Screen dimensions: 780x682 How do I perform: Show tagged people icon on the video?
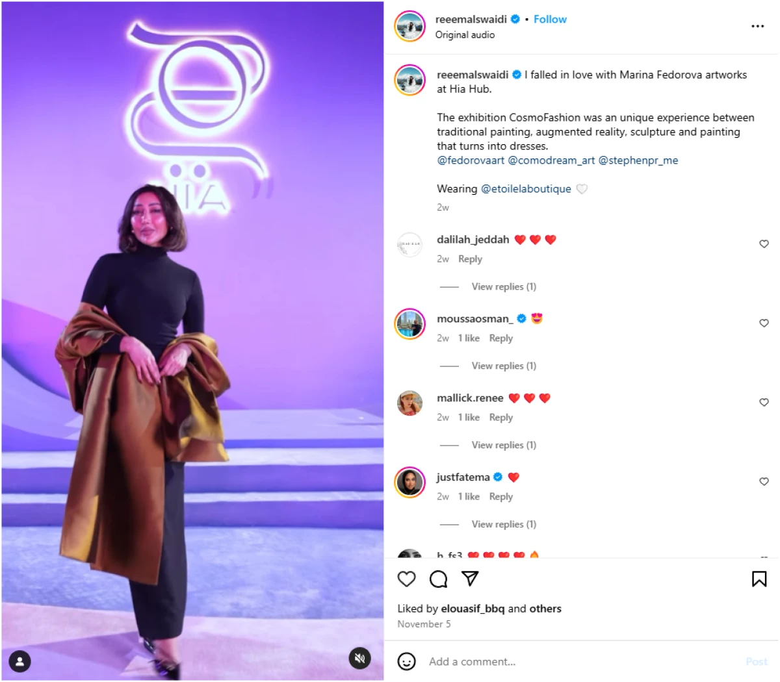click(20, 661)
